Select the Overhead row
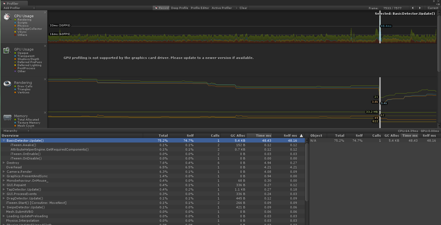The height and width of the screenshot is (225, 441). [153, 167]
